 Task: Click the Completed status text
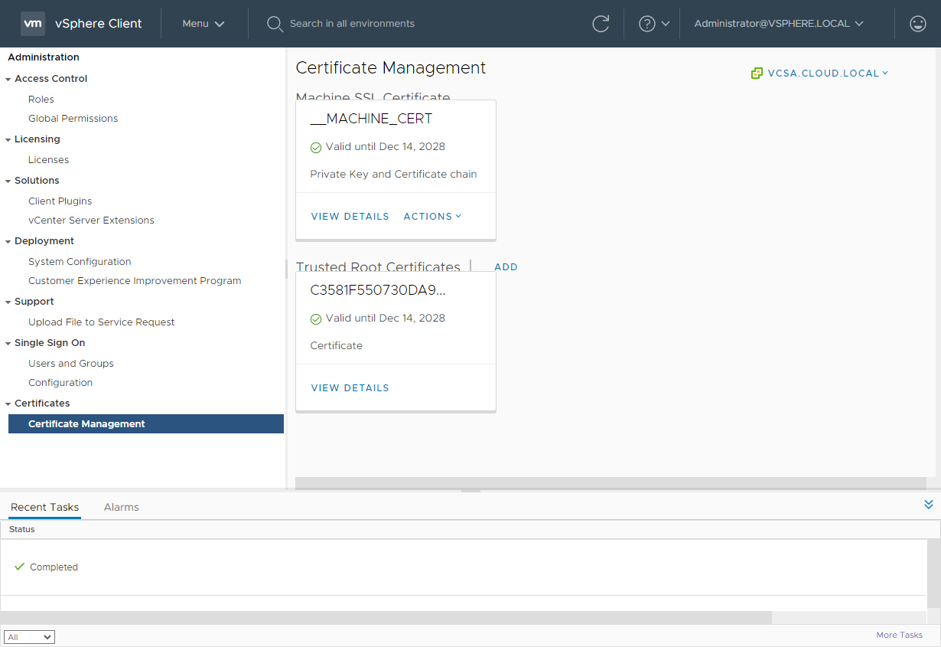pyautogui.click(x=54, y=567)
